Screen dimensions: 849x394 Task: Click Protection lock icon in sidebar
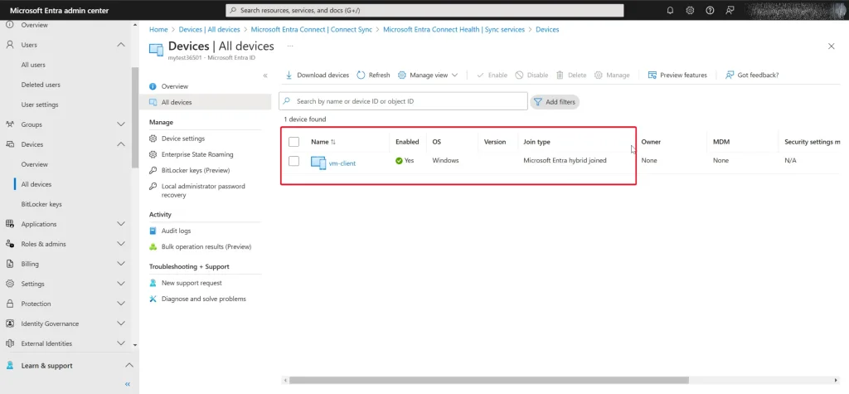pyautogui.click(x=10, y=304)
